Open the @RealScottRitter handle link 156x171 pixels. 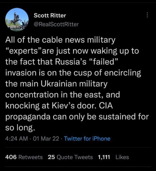click(x=56, y=24)
